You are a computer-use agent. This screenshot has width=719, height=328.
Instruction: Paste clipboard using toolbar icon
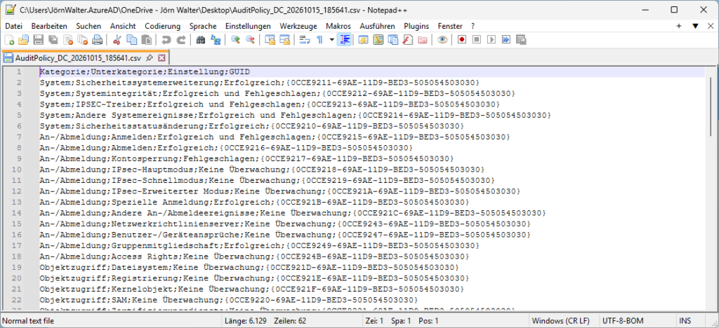point(146,40)
